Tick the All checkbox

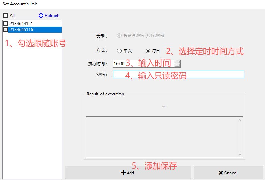tap(5, 16)
